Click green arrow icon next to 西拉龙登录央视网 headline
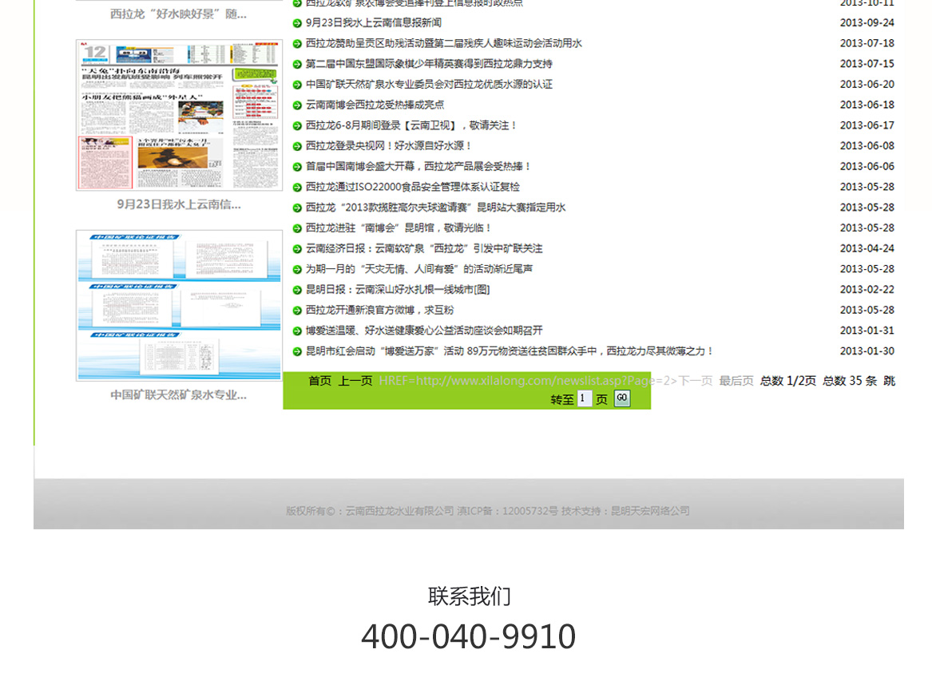The width and height of the screenshot is (932, 689). pyautogui.click(x=297, y=146)
